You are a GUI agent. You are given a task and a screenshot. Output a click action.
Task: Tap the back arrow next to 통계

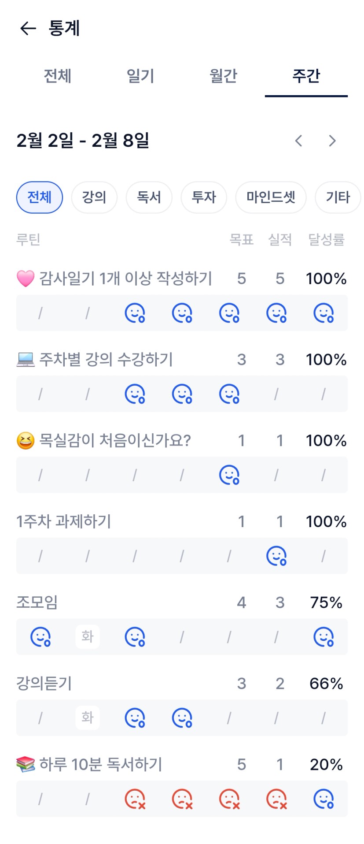coord(28,29)
